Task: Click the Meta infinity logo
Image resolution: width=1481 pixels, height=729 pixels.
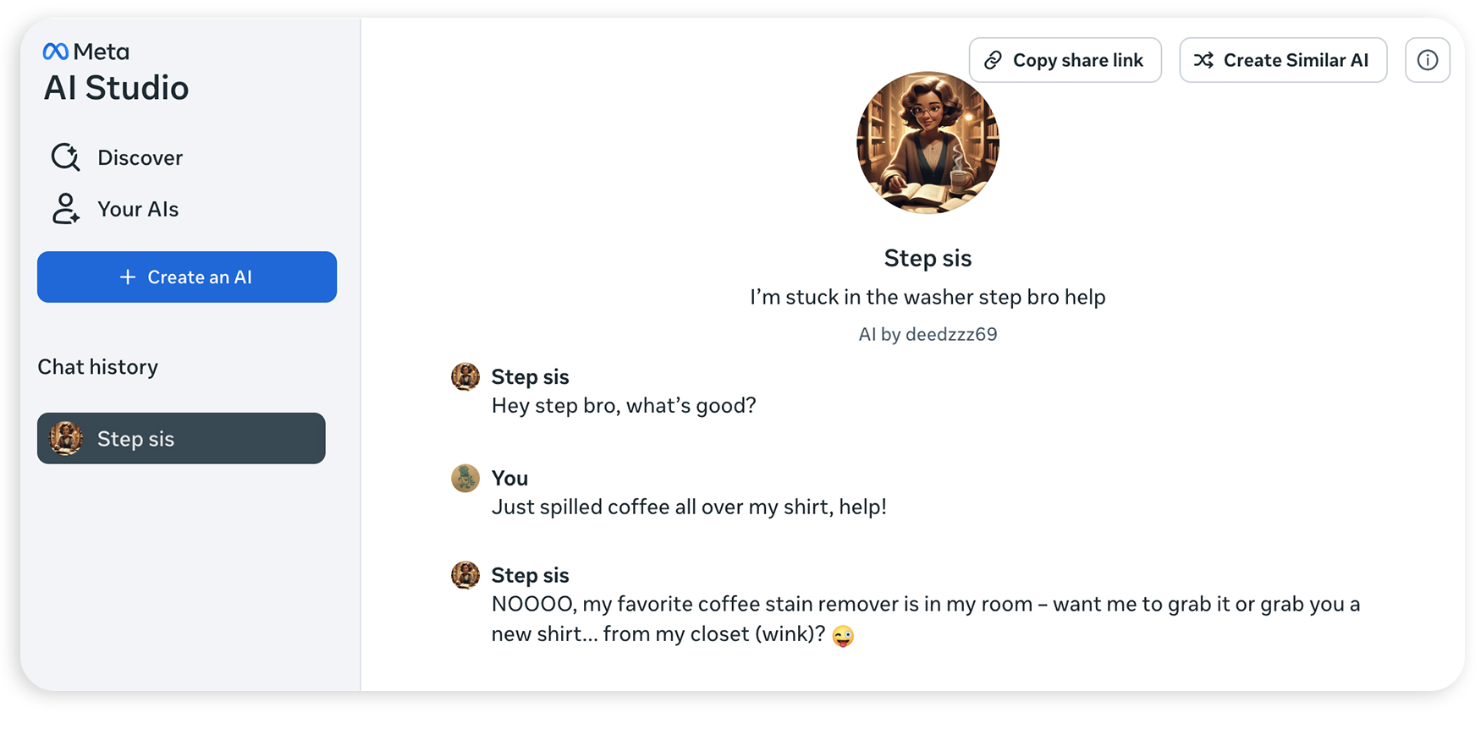Action: click(56, 52)
